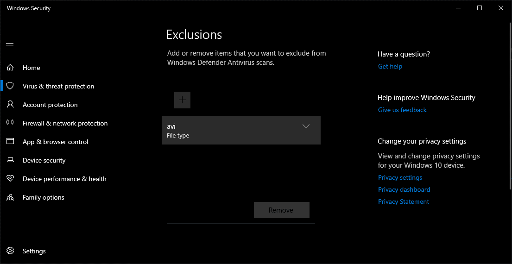The width and height of the screenshot is (512, 264).
Task: Click the Virus & threat protection shield icon
Action: pyautogui.click(x=10, y=86)
